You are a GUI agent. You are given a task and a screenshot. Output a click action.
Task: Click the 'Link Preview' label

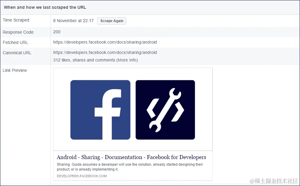click(x=15, y=71)
